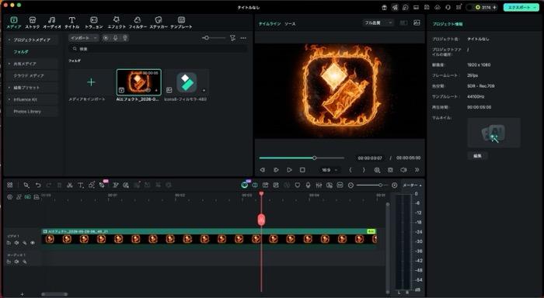Click the record button next to import
544x298 pixels.
pyautogui.click(x=106, y=38)
